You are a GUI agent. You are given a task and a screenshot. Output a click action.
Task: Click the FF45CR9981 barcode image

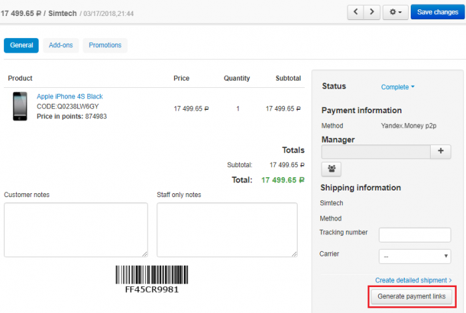click(x=152, y=279)
